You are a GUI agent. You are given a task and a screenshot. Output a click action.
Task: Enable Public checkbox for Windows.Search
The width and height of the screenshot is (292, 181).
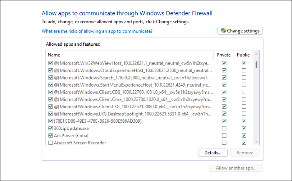(244, 78)
